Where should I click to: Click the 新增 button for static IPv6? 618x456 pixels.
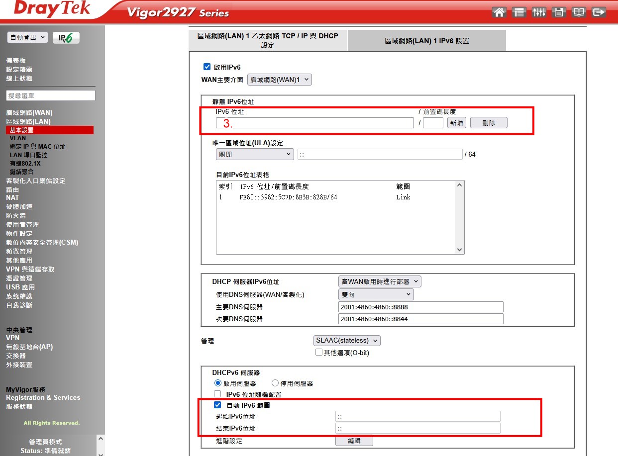pos(456,123)
